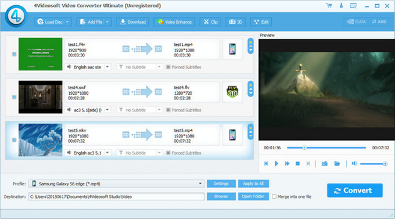Open the Edit tool
Screen dimensions: 395x219
pos(261,22)
